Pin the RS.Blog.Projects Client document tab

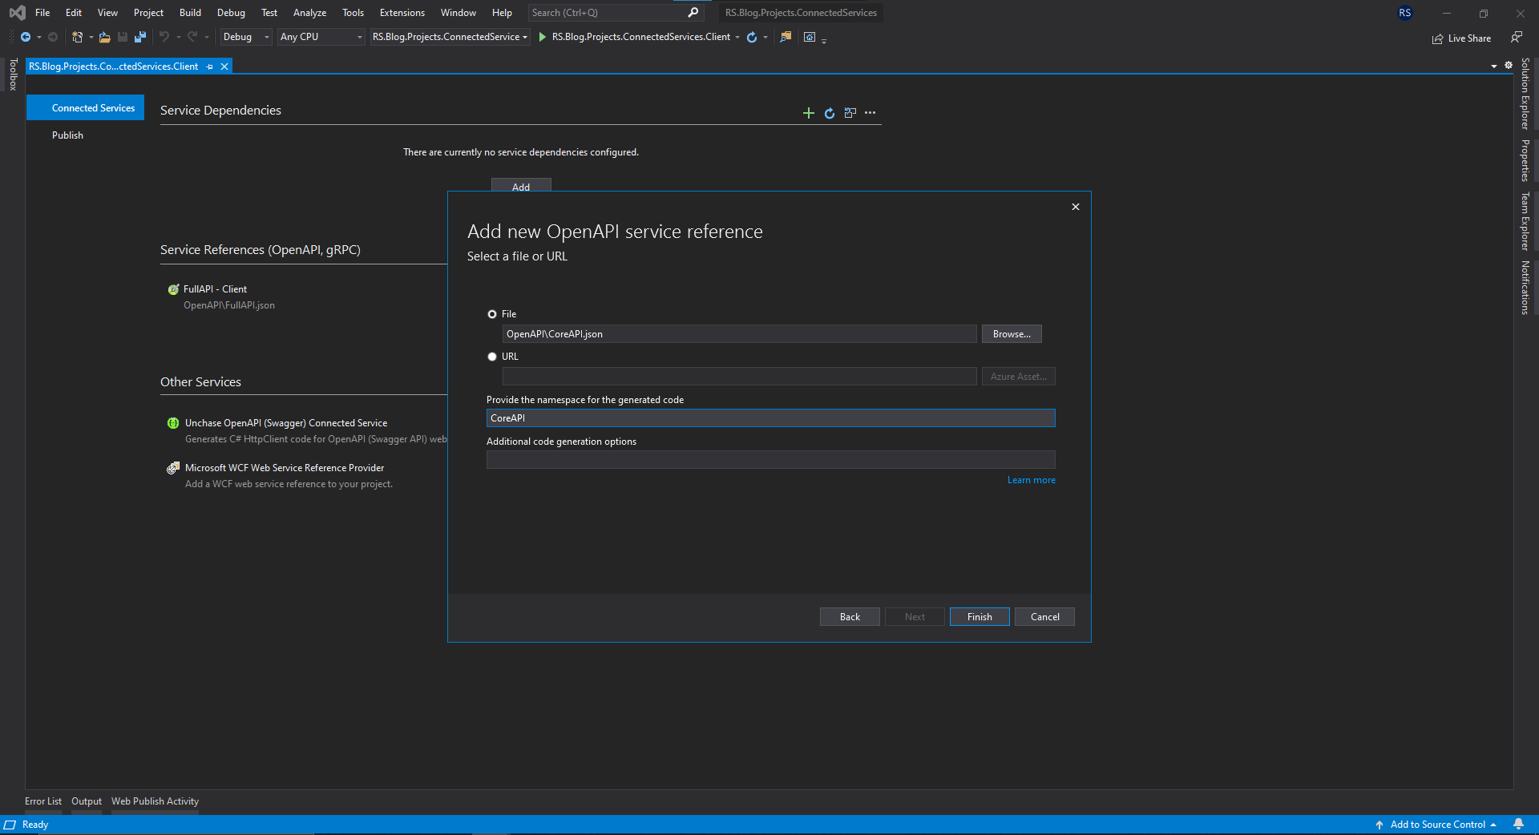[x=210, y=67]
